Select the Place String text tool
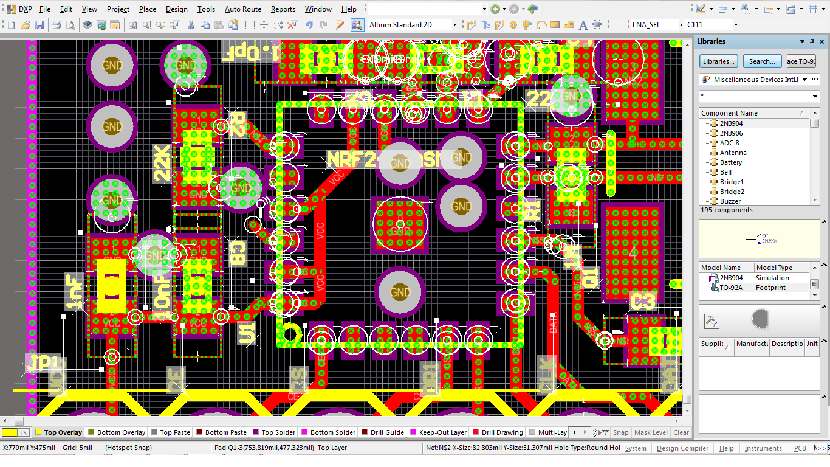The height and width of the screenshot is (467, 830). pyautogui.click(x=583, y=25)
